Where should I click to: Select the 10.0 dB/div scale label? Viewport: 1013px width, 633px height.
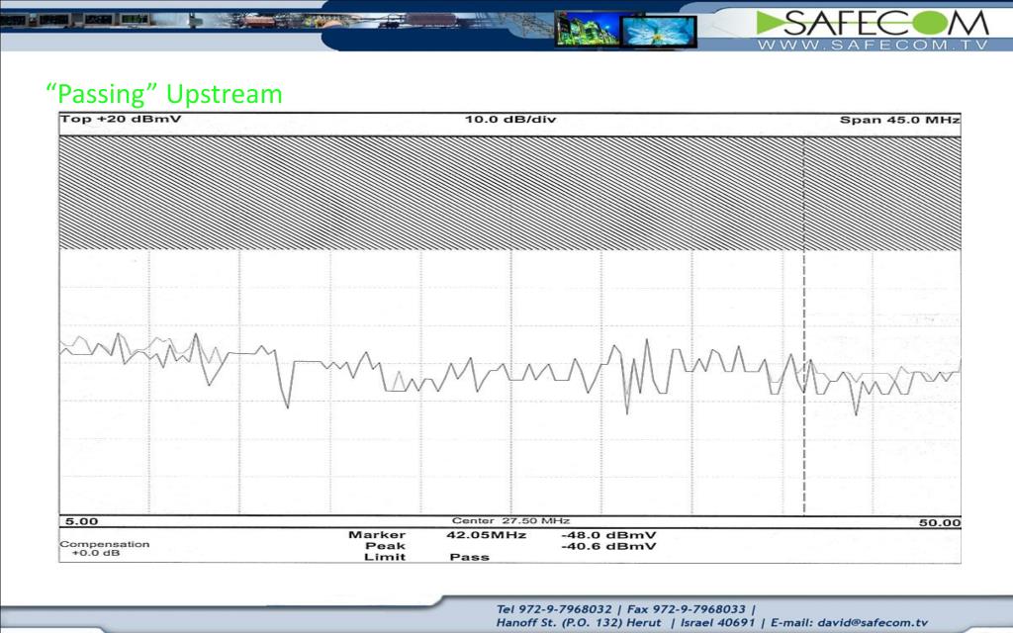point(510,119)
